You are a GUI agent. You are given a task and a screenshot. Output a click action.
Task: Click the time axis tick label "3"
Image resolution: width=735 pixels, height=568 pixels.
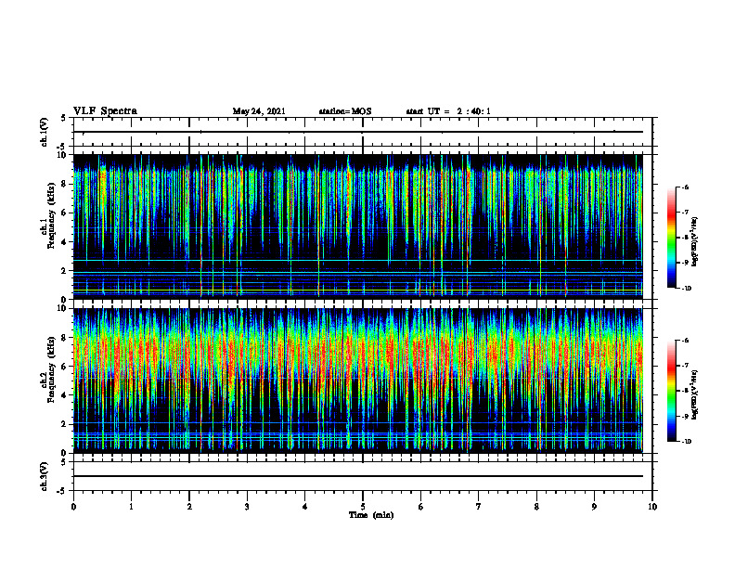coord(247,507)
